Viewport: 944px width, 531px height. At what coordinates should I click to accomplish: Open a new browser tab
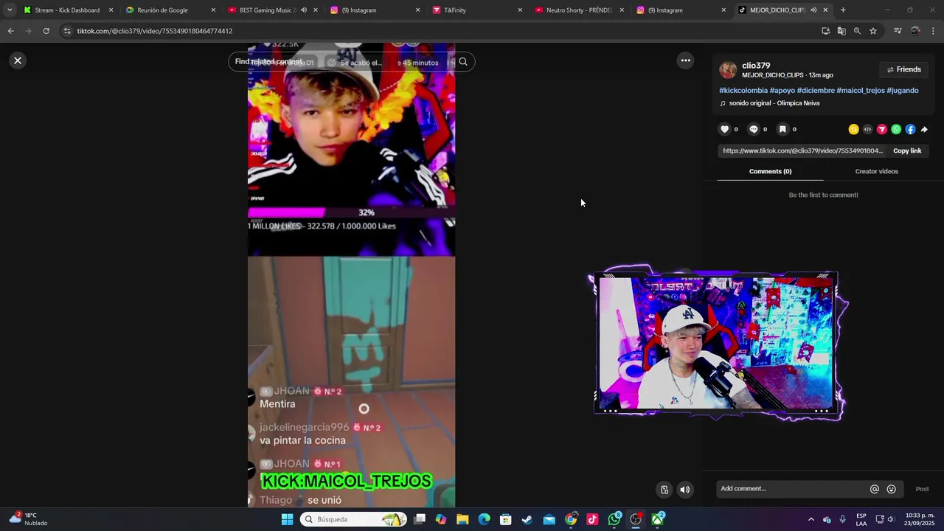(843, 10)
